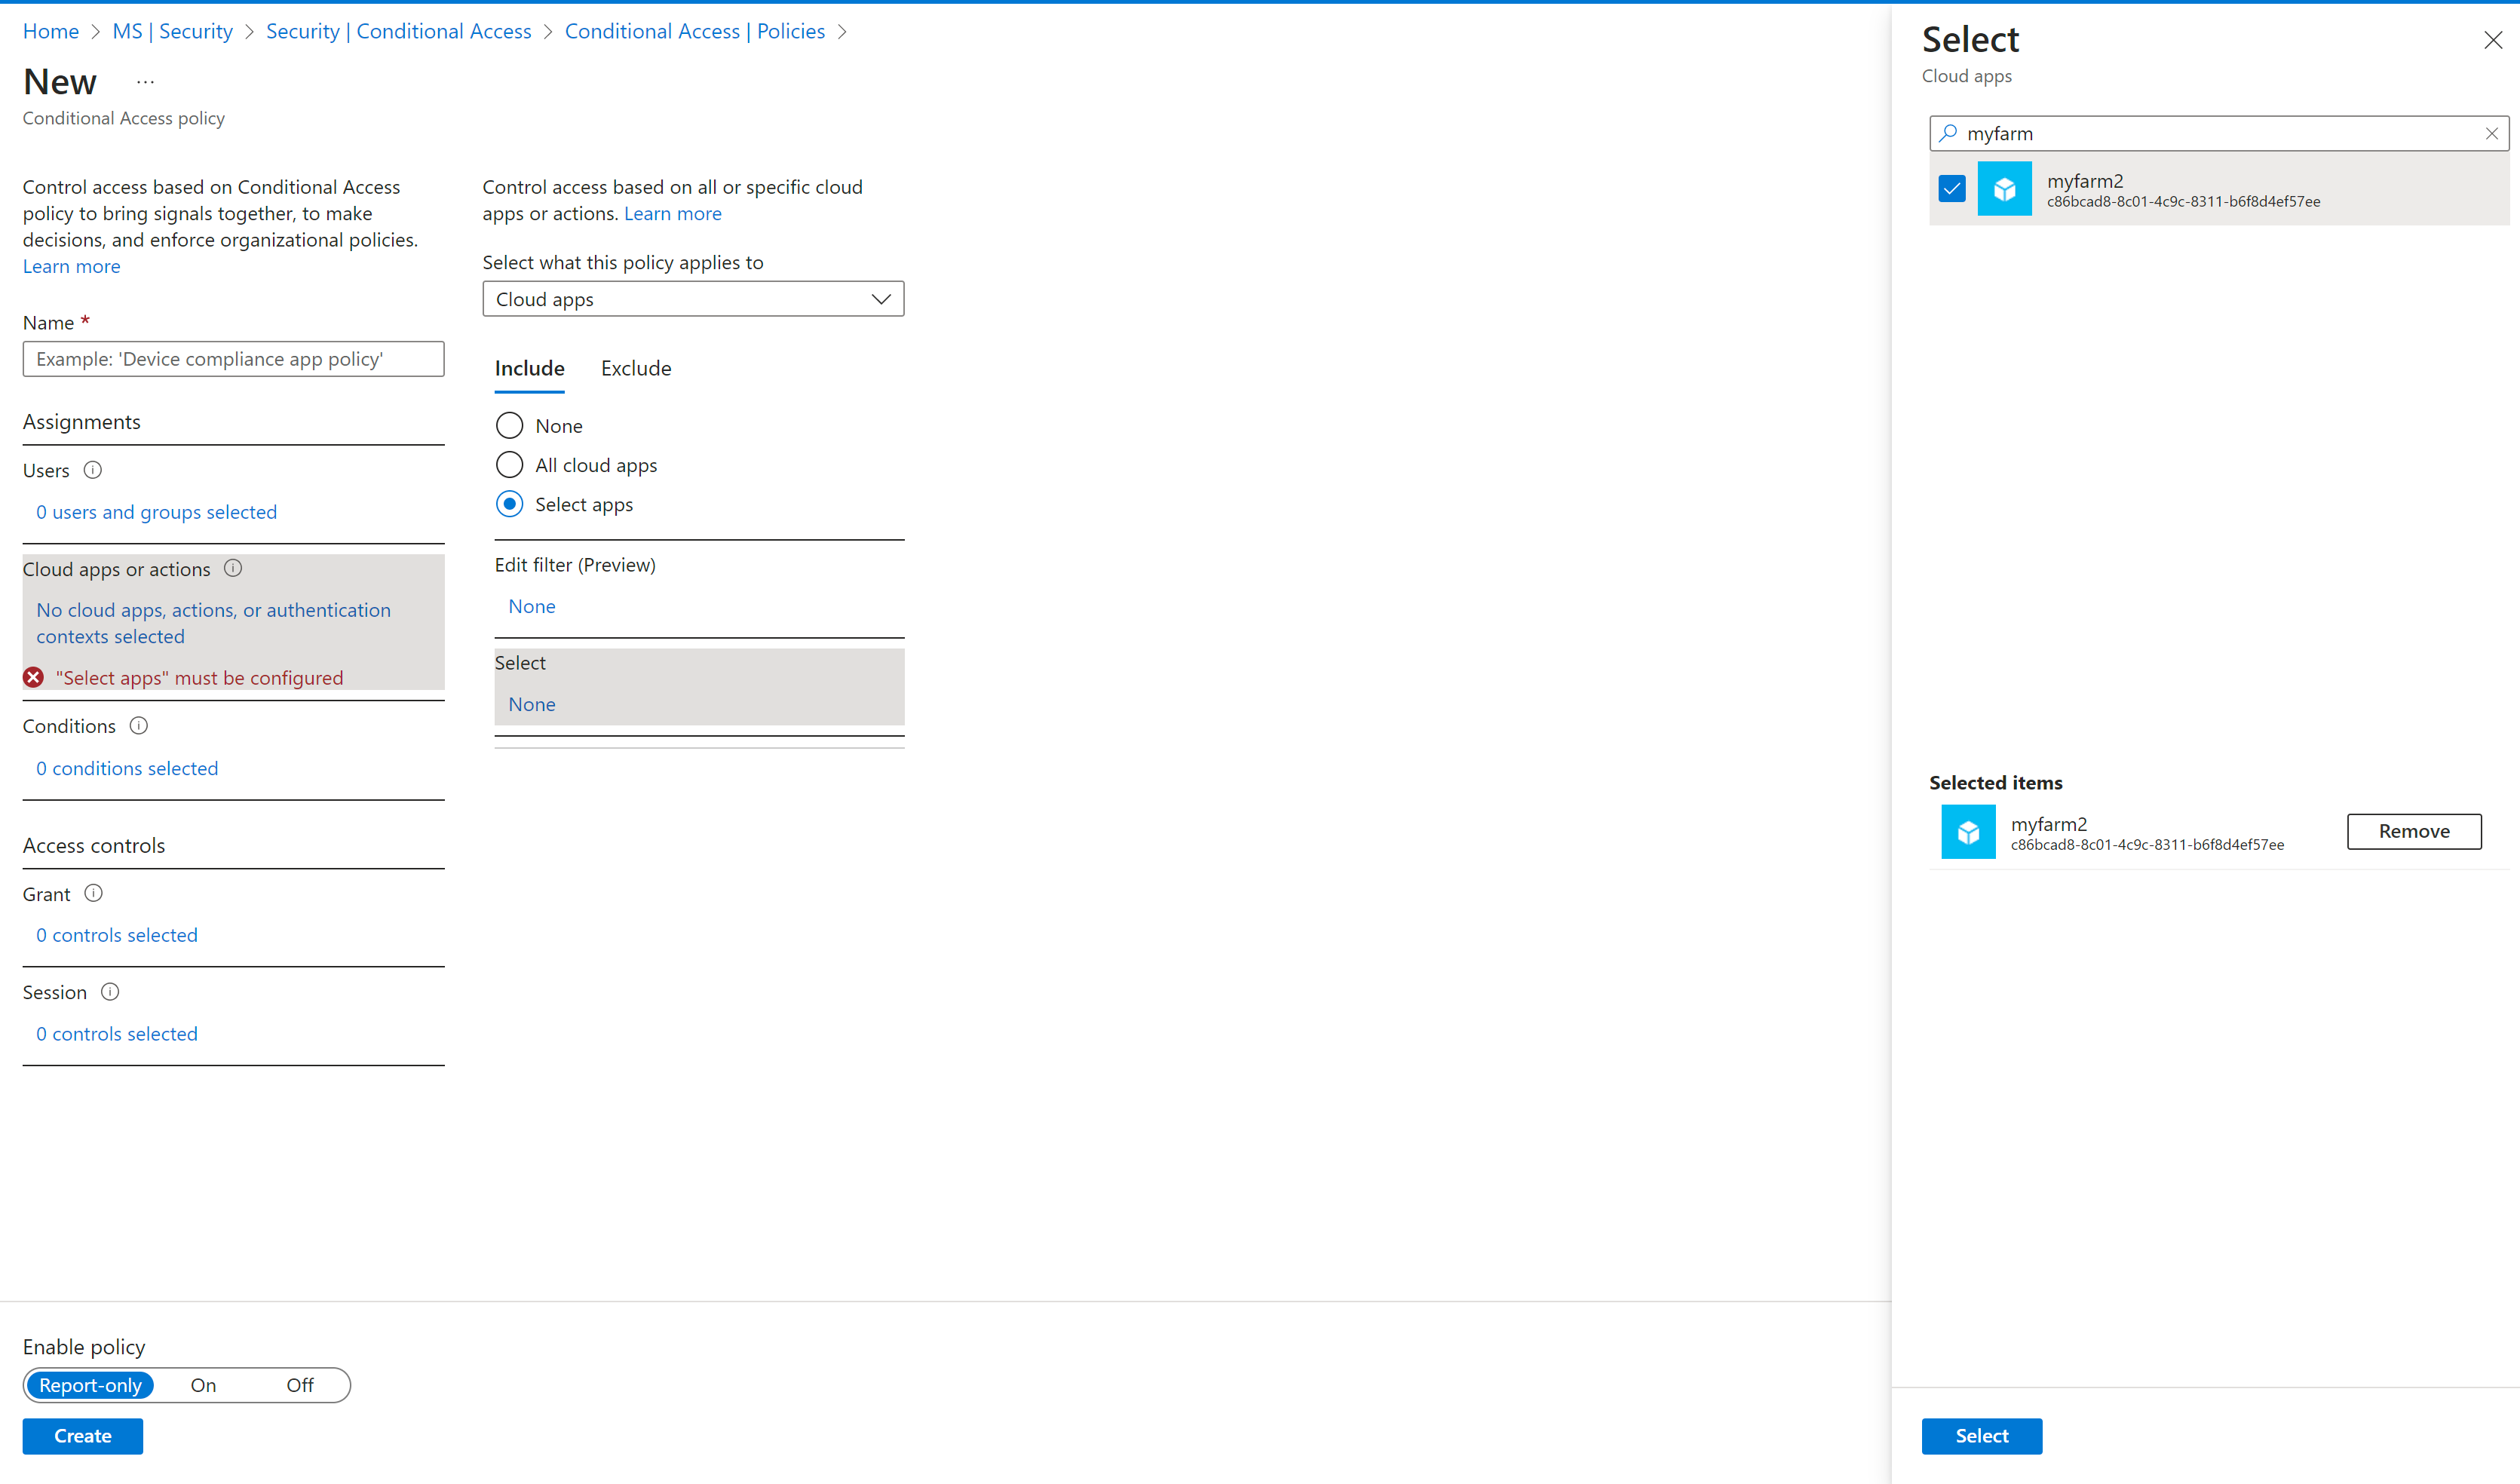
Task: Click the myfarm2 name under Selected items
Action: [2048, 824]
